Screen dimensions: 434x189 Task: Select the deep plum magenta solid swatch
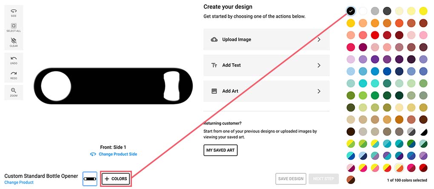363,47
